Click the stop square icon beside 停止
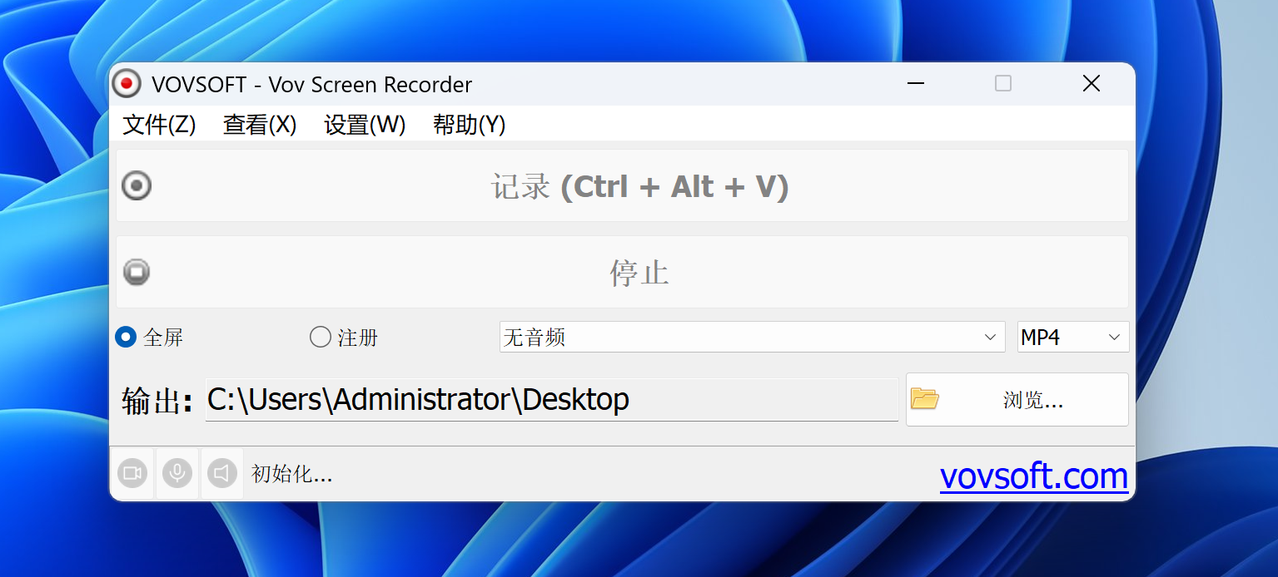The image size is (1278, 577). 137,272
